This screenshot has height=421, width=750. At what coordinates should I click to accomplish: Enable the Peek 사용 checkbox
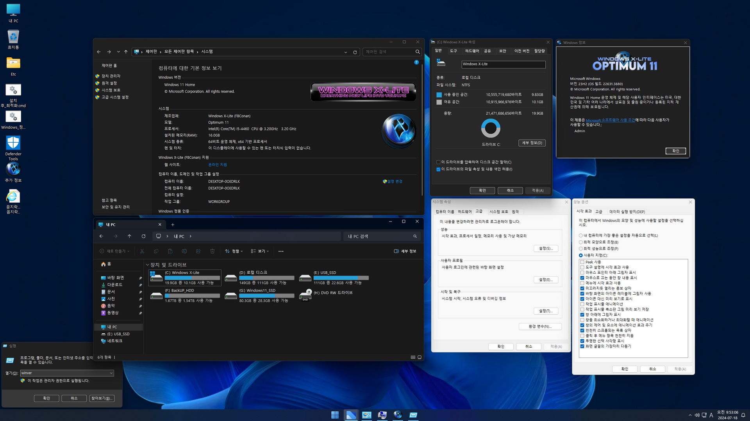[582, 262]
